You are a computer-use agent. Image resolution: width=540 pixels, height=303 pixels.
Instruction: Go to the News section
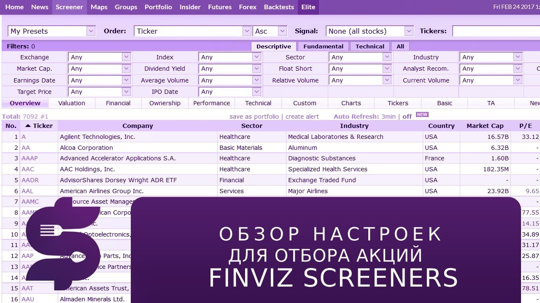coord(40,7)
